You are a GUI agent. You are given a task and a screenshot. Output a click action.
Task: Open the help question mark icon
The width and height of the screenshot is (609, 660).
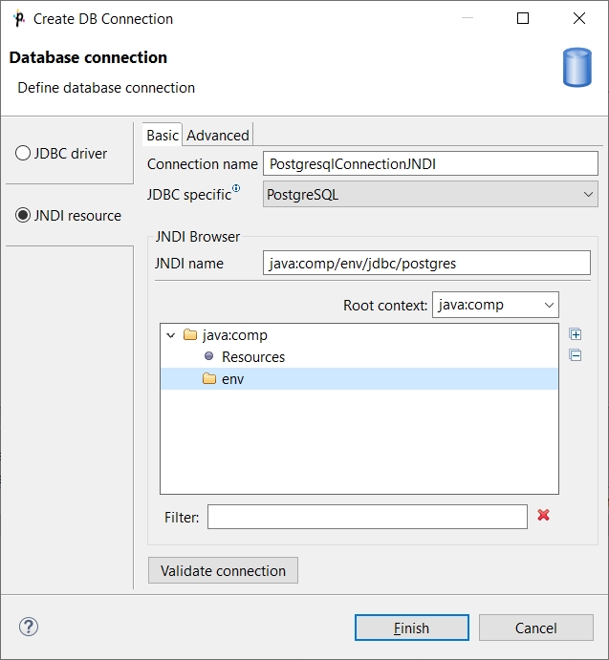[28, 628]
